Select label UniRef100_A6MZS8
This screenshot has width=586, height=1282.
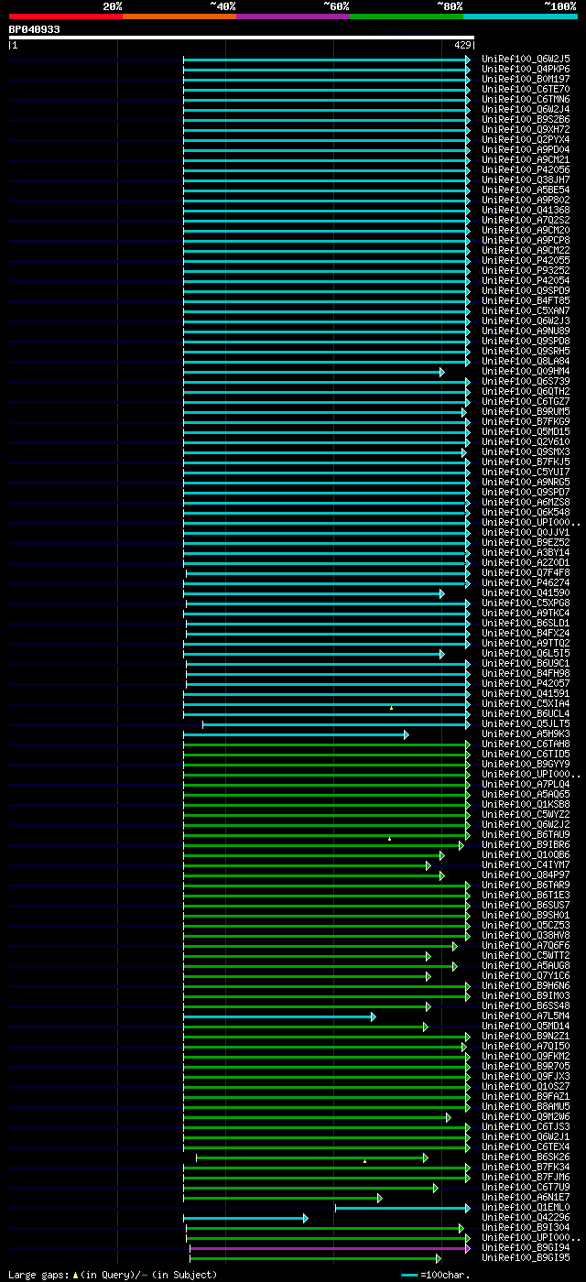coord(526,502)
